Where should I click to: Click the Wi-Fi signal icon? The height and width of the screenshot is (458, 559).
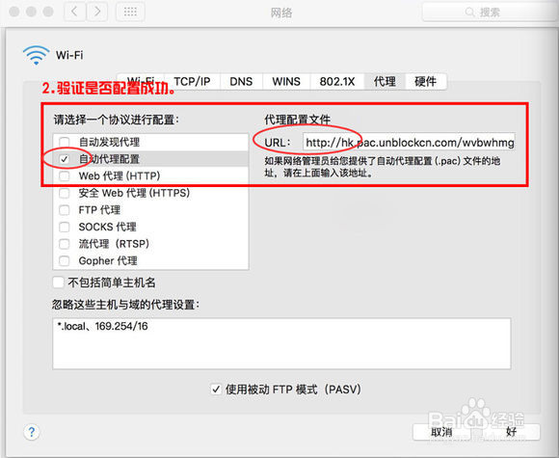[x=36, y=55]
